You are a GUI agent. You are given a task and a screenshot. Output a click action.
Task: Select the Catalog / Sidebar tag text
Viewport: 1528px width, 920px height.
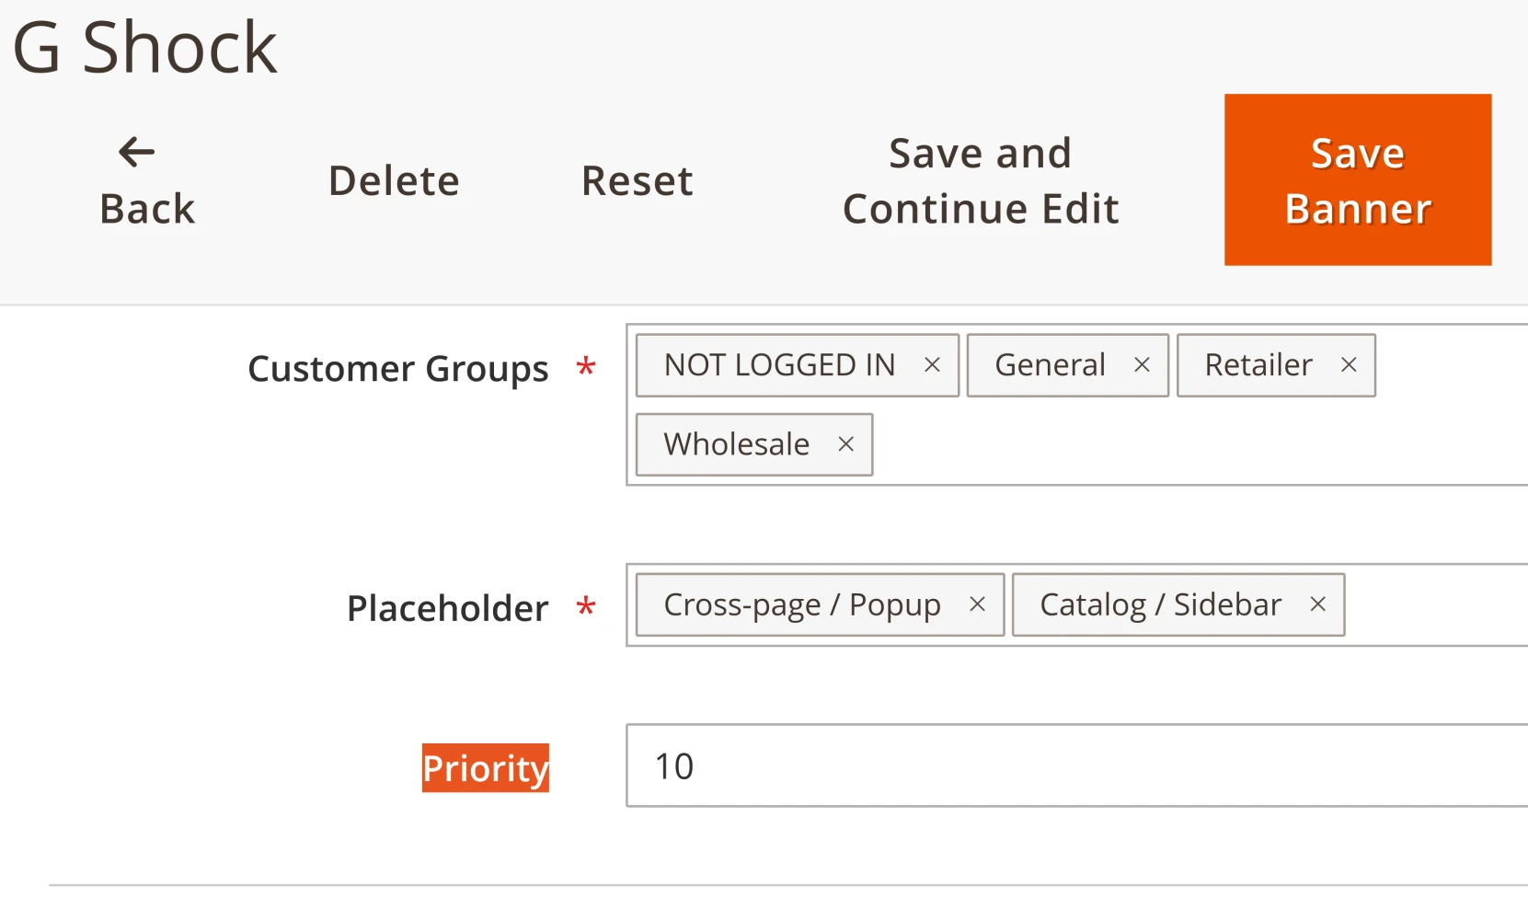1160,604
